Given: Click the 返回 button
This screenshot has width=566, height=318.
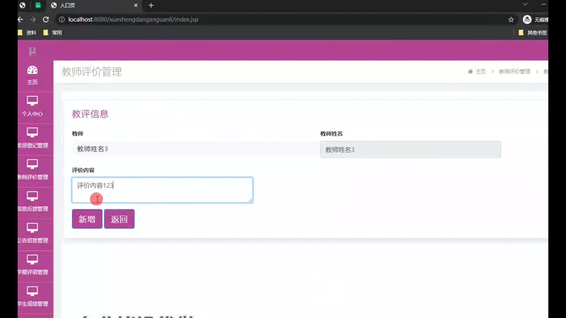Looking at the screenshot, I should tap(119, 219).
